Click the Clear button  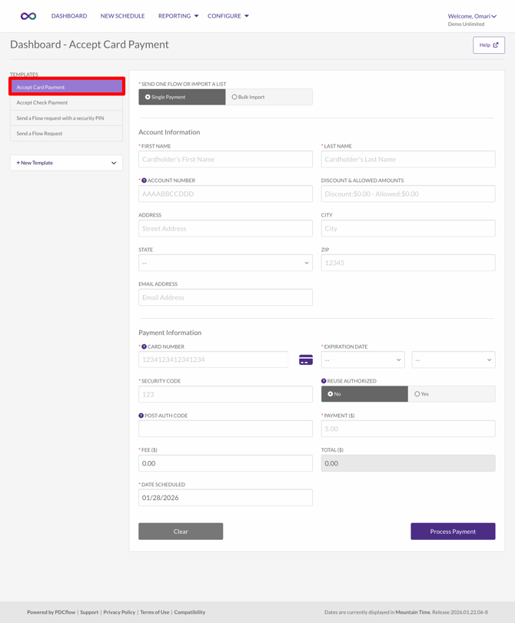[x=181, y=531]
